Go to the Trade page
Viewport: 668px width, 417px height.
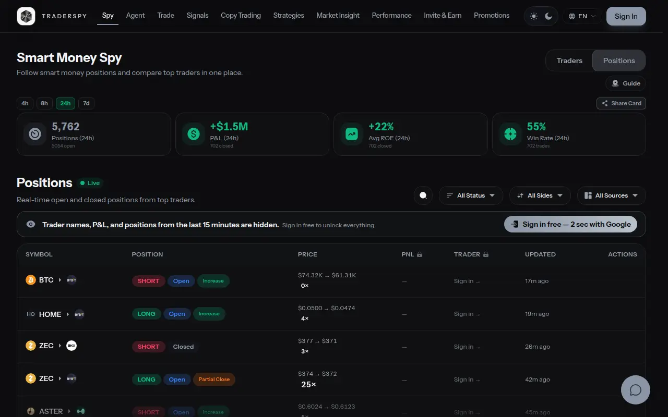(x=166, y=16)
